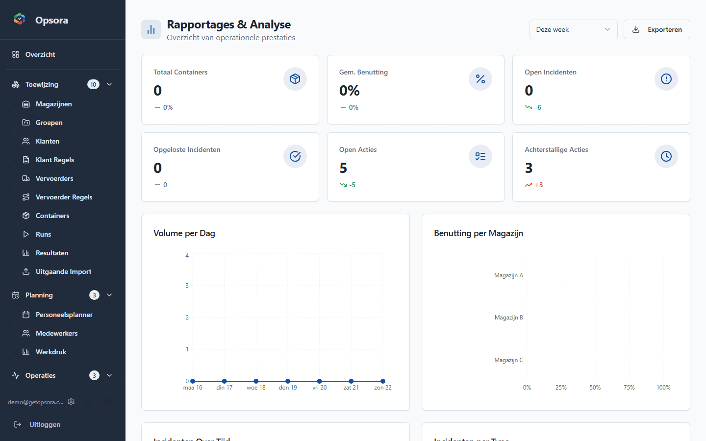
Task: Click the alert icon on Open Incidenten card
Action: click(x=666, y=78)
